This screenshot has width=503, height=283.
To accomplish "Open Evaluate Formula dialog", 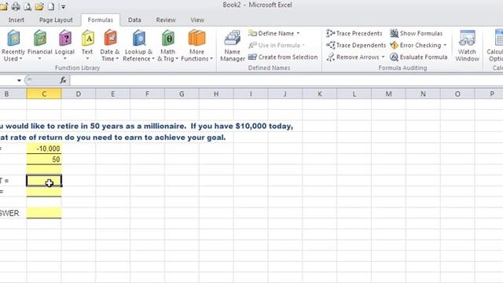I will click(419, 57).
